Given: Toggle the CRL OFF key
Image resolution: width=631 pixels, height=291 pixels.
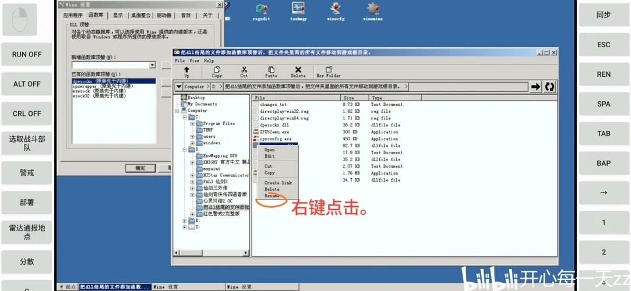Looking at the screenshot, I should [27, 113].
